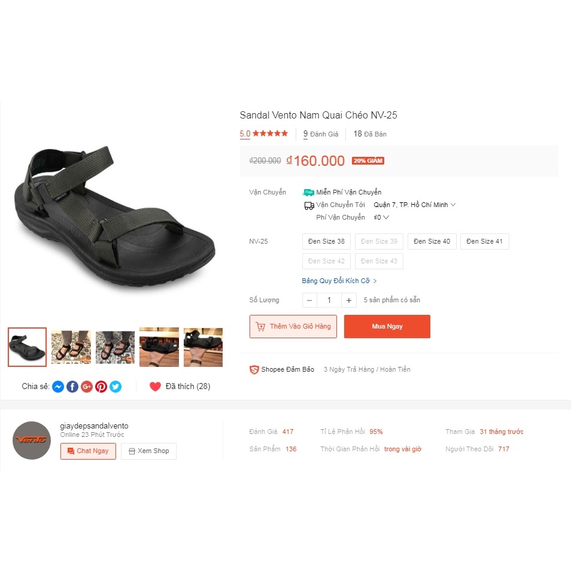
Task: Click the Mua Ngay button
Action: (387, 326)
